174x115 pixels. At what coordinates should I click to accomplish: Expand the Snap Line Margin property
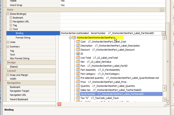pyautogui.click(x=8, y=75)
